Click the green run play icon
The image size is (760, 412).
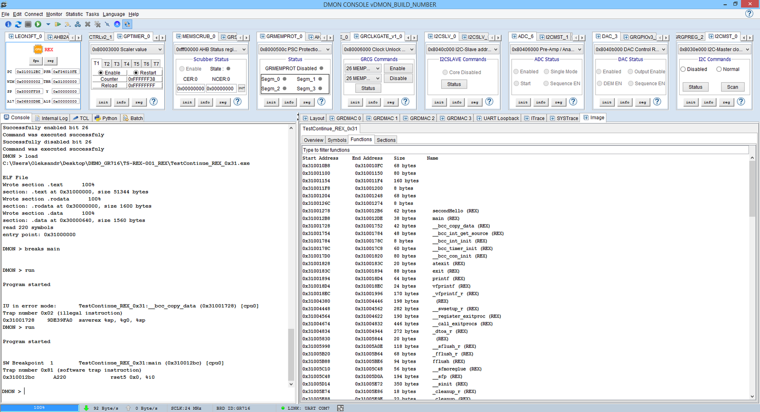(38, 24)
